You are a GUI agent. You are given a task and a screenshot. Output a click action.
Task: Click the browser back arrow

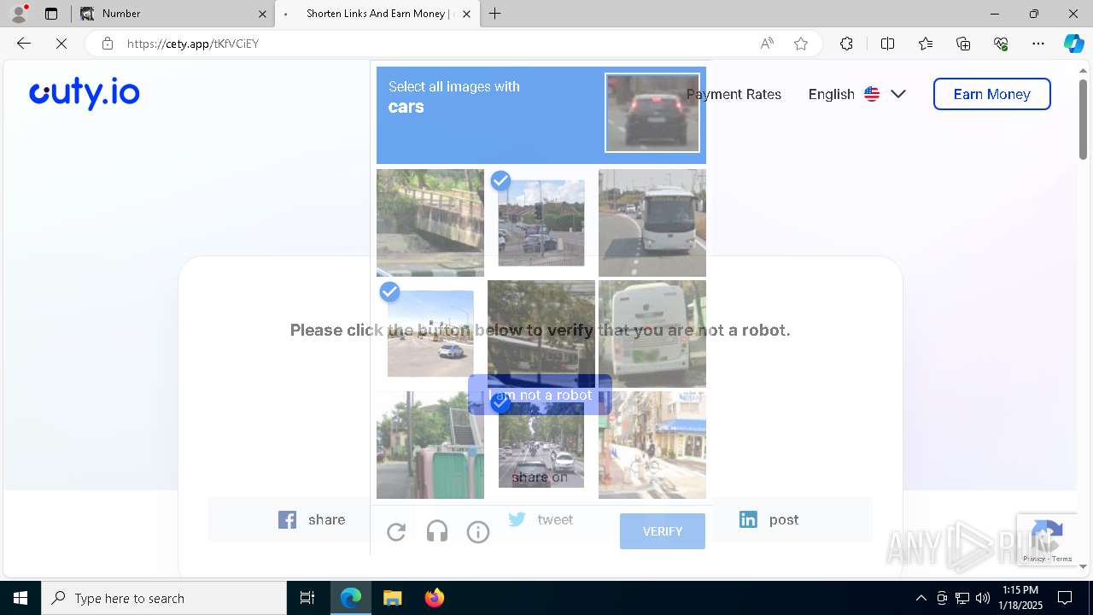click(24, 44)
